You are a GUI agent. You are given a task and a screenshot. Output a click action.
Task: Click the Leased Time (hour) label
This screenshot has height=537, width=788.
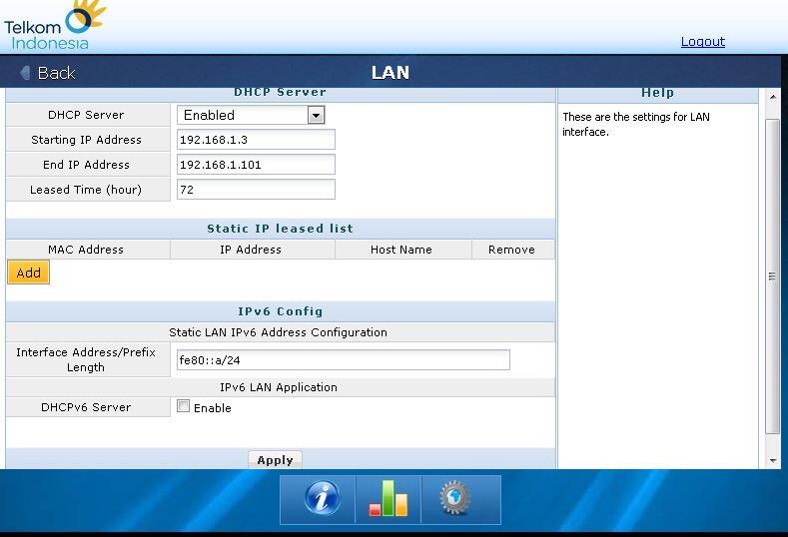click(86, 190)
